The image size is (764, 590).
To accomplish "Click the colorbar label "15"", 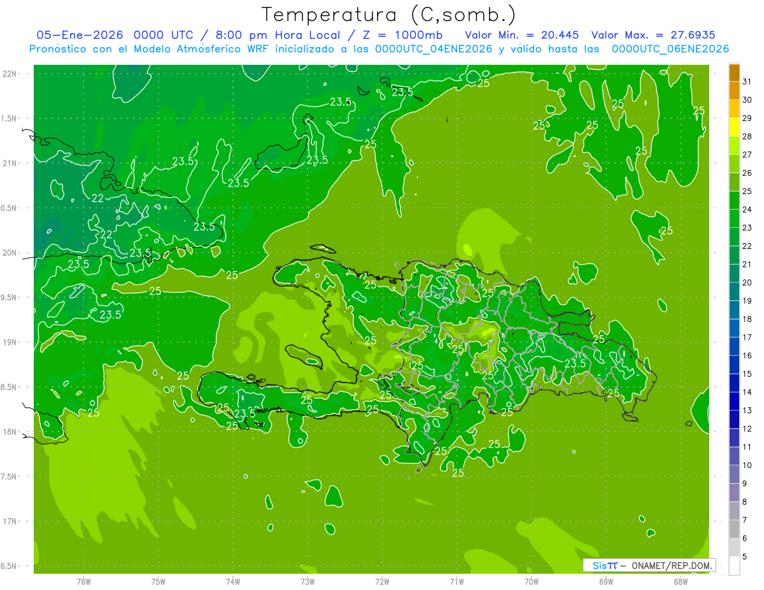I will (747, 374).
